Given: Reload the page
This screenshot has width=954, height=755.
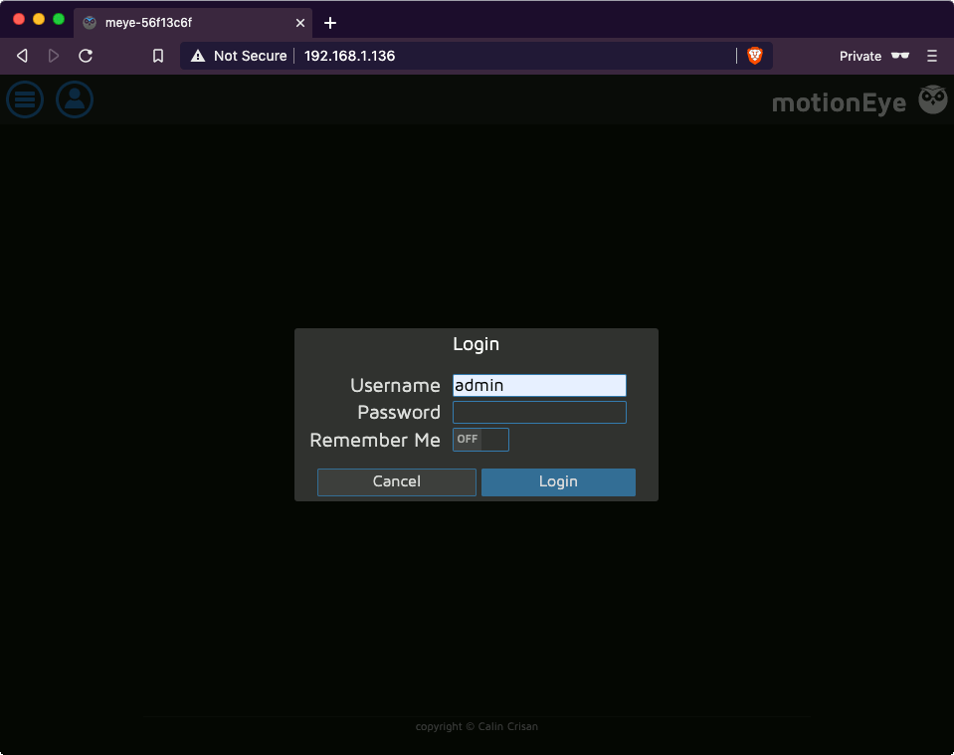Looking at the screenshot, I should click(x=86, y=56).
